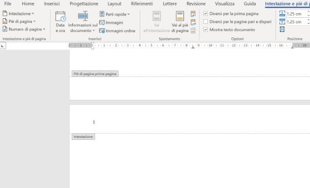The image size is (310, 188).
Task: Open the Riferimenti tab
Action: (142, 4)
